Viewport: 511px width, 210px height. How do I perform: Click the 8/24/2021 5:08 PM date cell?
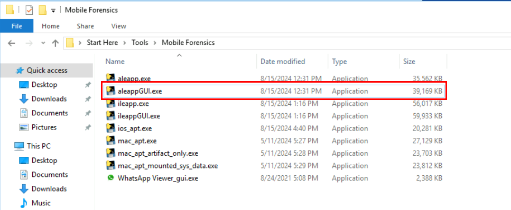click(x=289, y=178)
